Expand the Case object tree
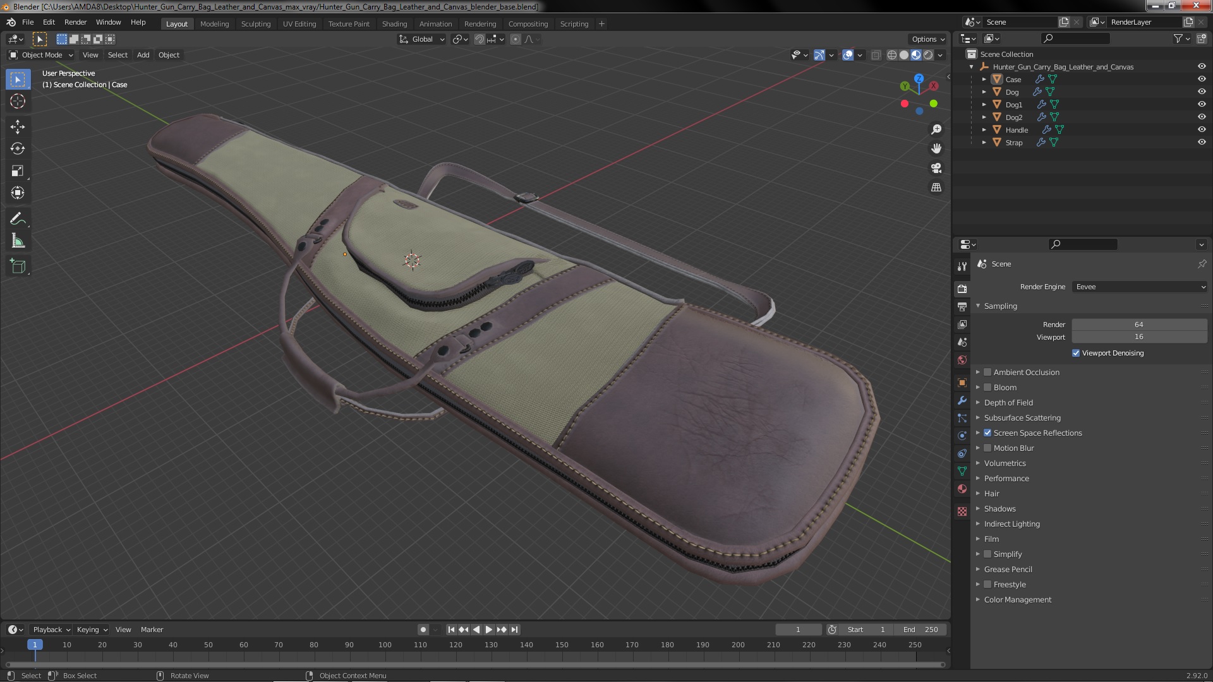 [984, 79]
